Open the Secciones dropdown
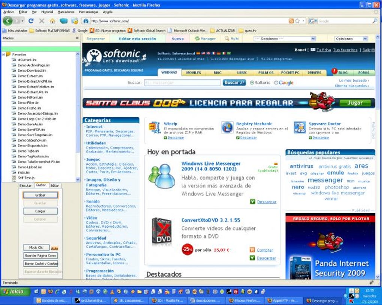This screenshot has height=305, width=382. [285, 38]
